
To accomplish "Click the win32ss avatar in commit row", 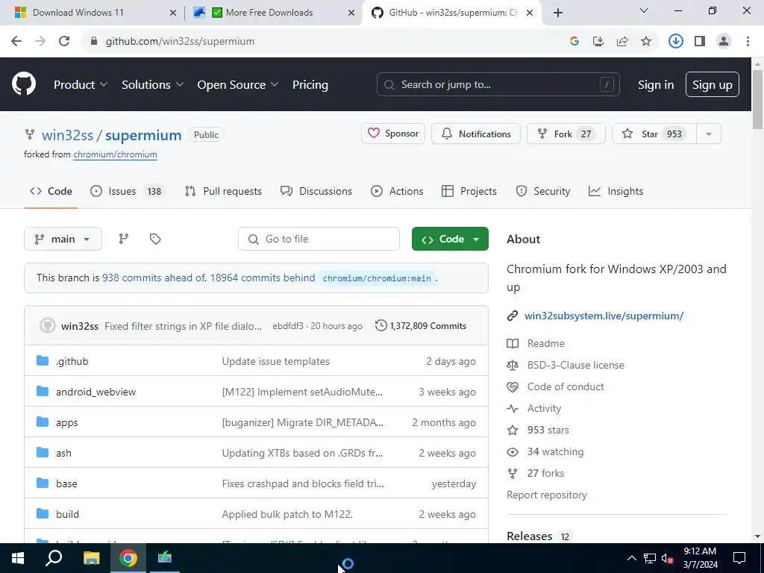I will tap(48, 325).
